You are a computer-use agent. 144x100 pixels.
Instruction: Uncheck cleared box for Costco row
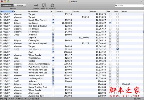[x=53, y=61]
